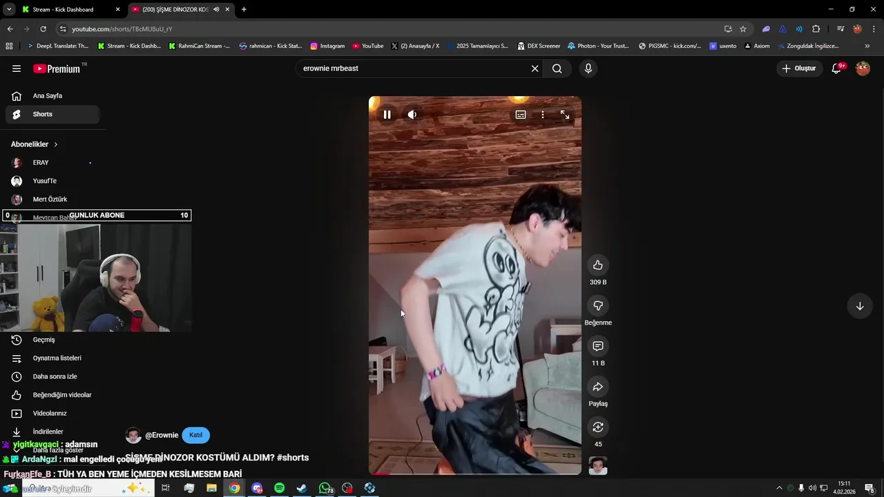Dislike the Short (Beğenme)
Screen dimensions: 884x497
[x=598, y=306]
